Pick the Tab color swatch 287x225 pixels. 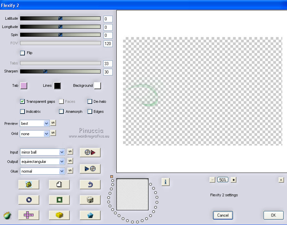pos(24,86)
